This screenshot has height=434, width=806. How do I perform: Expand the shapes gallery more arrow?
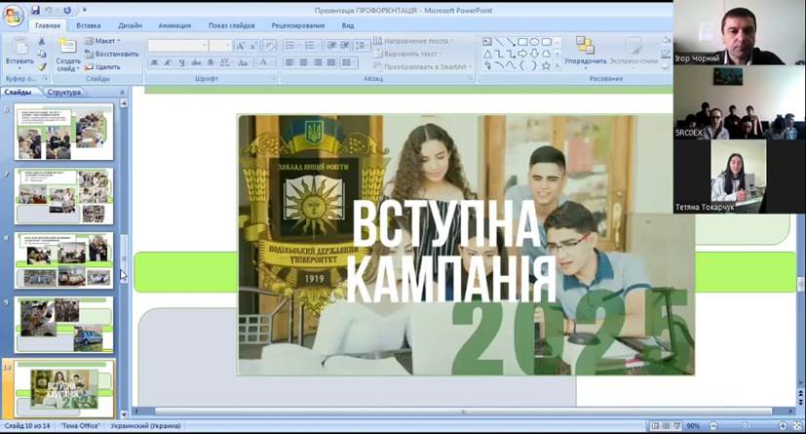559,66
